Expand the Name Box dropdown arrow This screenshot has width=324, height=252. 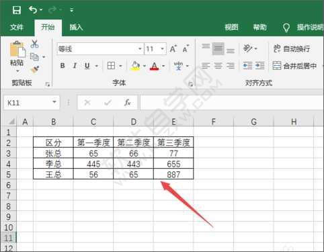[x=54, y=102]
